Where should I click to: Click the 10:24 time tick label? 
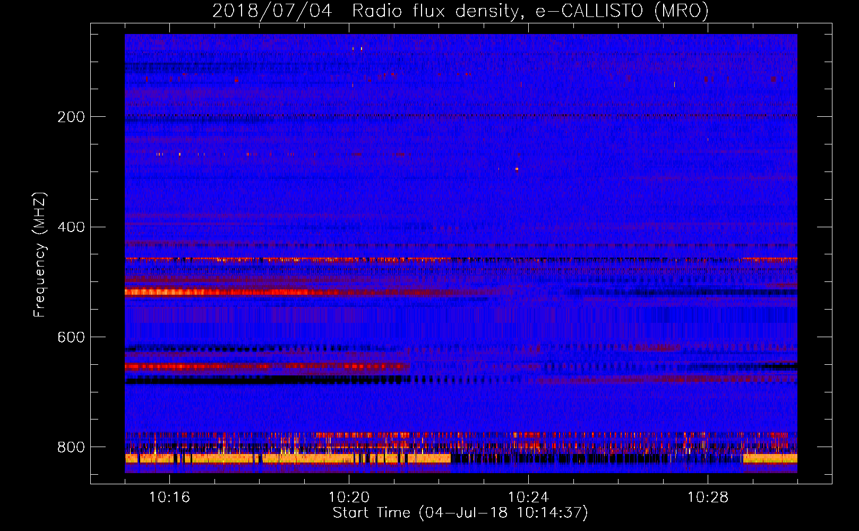point(528,497)
